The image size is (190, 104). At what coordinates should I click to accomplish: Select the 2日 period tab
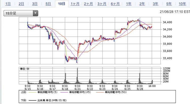pyautogui.click(x=21, y=4)
